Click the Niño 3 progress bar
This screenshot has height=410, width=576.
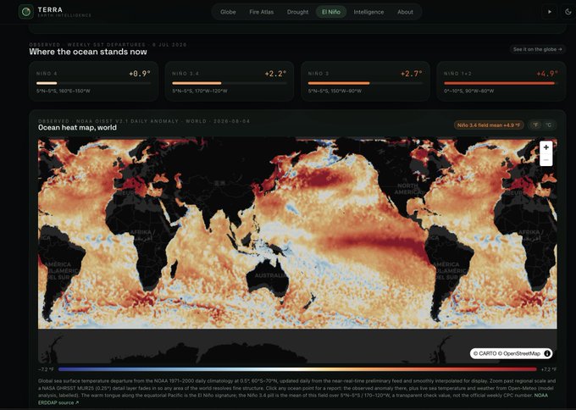(x=365, y=83)
